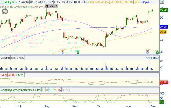171x108 pixels.
Task: Click the 90 value in percentile rank header
Action: (x=63, y=90)
